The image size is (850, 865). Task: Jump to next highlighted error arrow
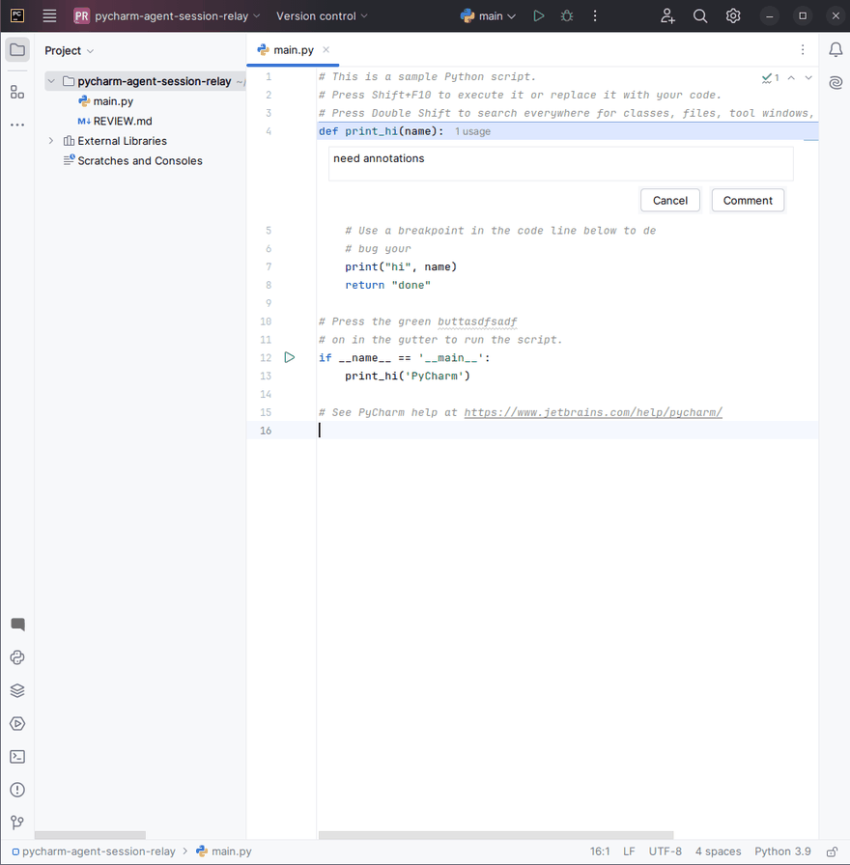tap(808, 78)
